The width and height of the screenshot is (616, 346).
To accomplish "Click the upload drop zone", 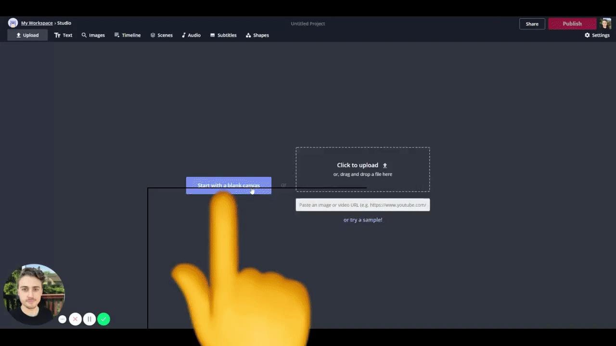I will pyautogui.click(x=363, y=169).
